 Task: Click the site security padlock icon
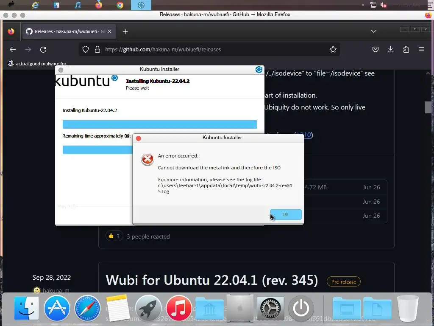pos(97,49)
